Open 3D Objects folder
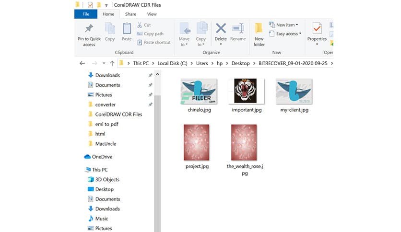 (x=104, y=179)
